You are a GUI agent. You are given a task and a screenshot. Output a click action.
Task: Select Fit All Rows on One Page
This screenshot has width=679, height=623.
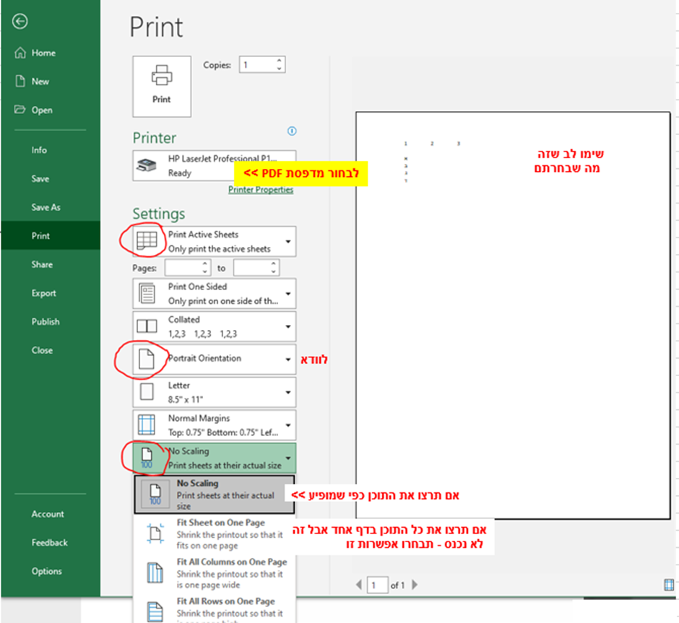coord(215,610)
